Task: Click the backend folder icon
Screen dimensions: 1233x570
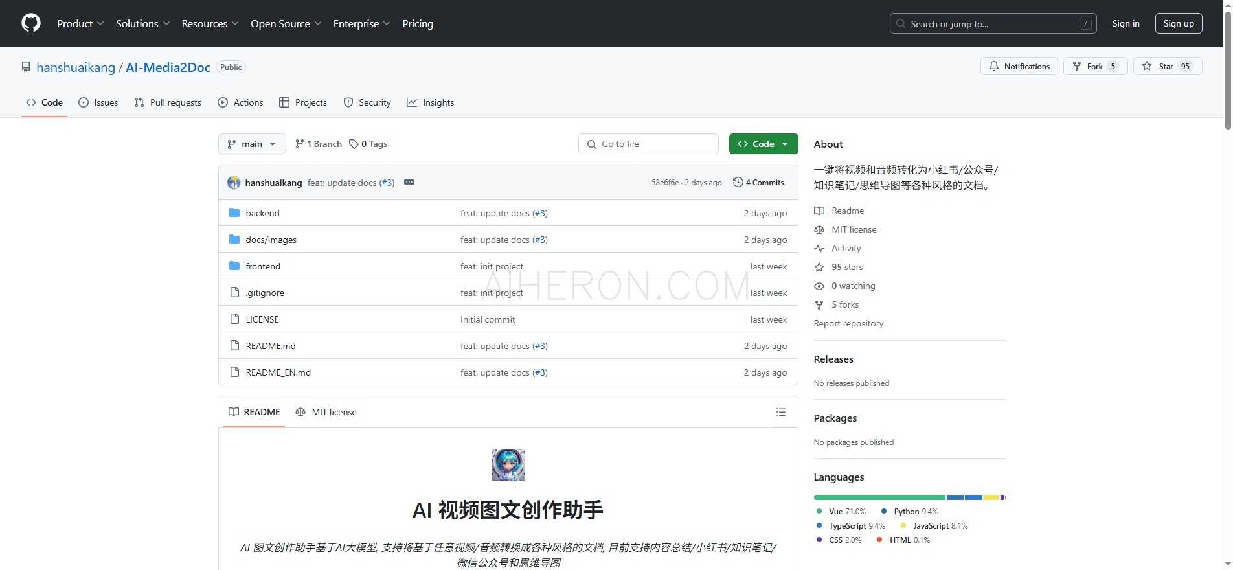Action: coord(234,213)
